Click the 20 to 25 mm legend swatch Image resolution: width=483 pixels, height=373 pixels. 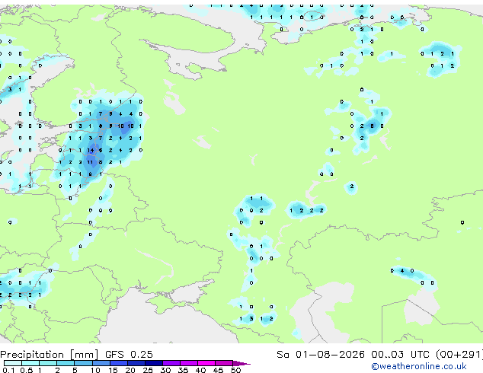pyautogui.click(x=136, y=363)
